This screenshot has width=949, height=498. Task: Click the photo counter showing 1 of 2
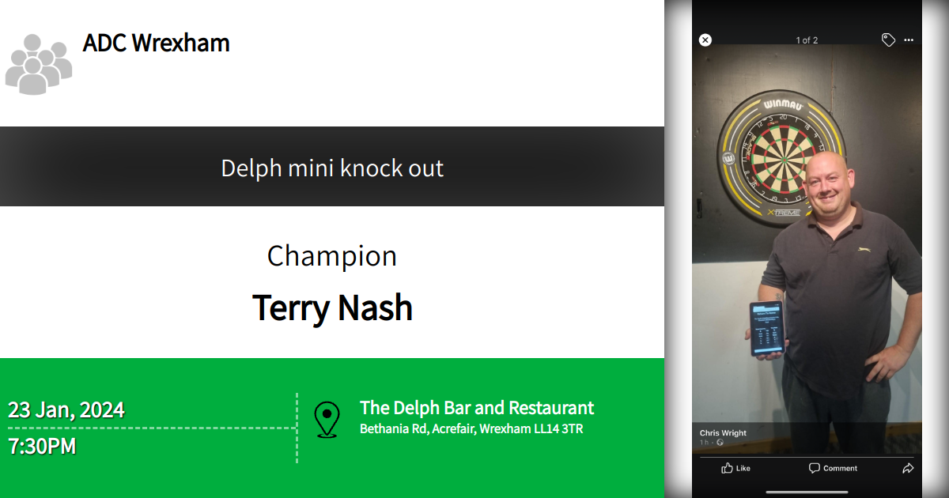pyautogui.click(x=807, y=40)
